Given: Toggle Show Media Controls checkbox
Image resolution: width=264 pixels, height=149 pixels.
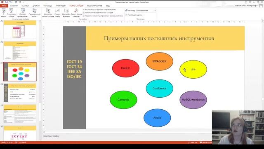Looking at the screenshot, I should [x=84, y=16].
